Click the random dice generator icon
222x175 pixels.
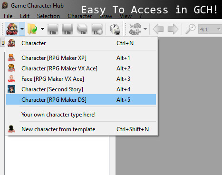(x=115, y=29)
